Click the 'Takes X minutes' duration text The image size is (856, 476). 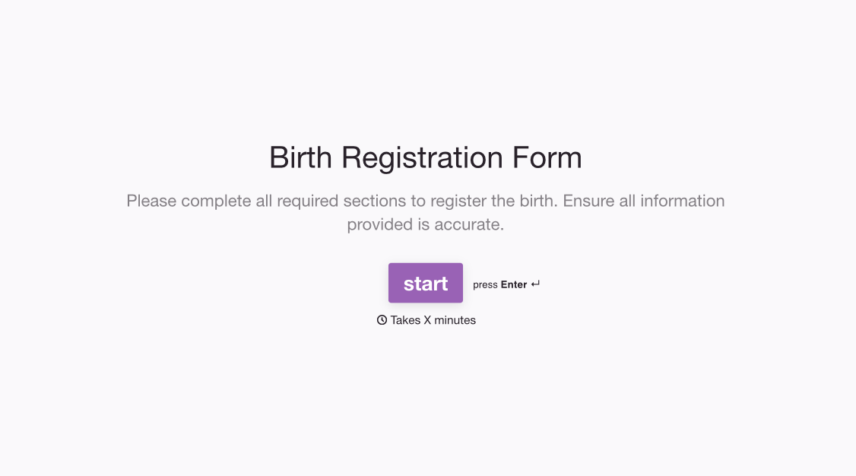click(x=432, y=320)
